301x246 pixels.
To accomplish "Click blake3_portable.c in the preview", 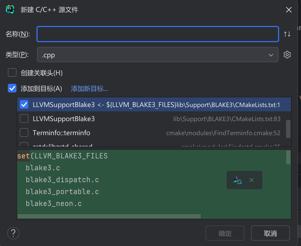I will 62,192.
